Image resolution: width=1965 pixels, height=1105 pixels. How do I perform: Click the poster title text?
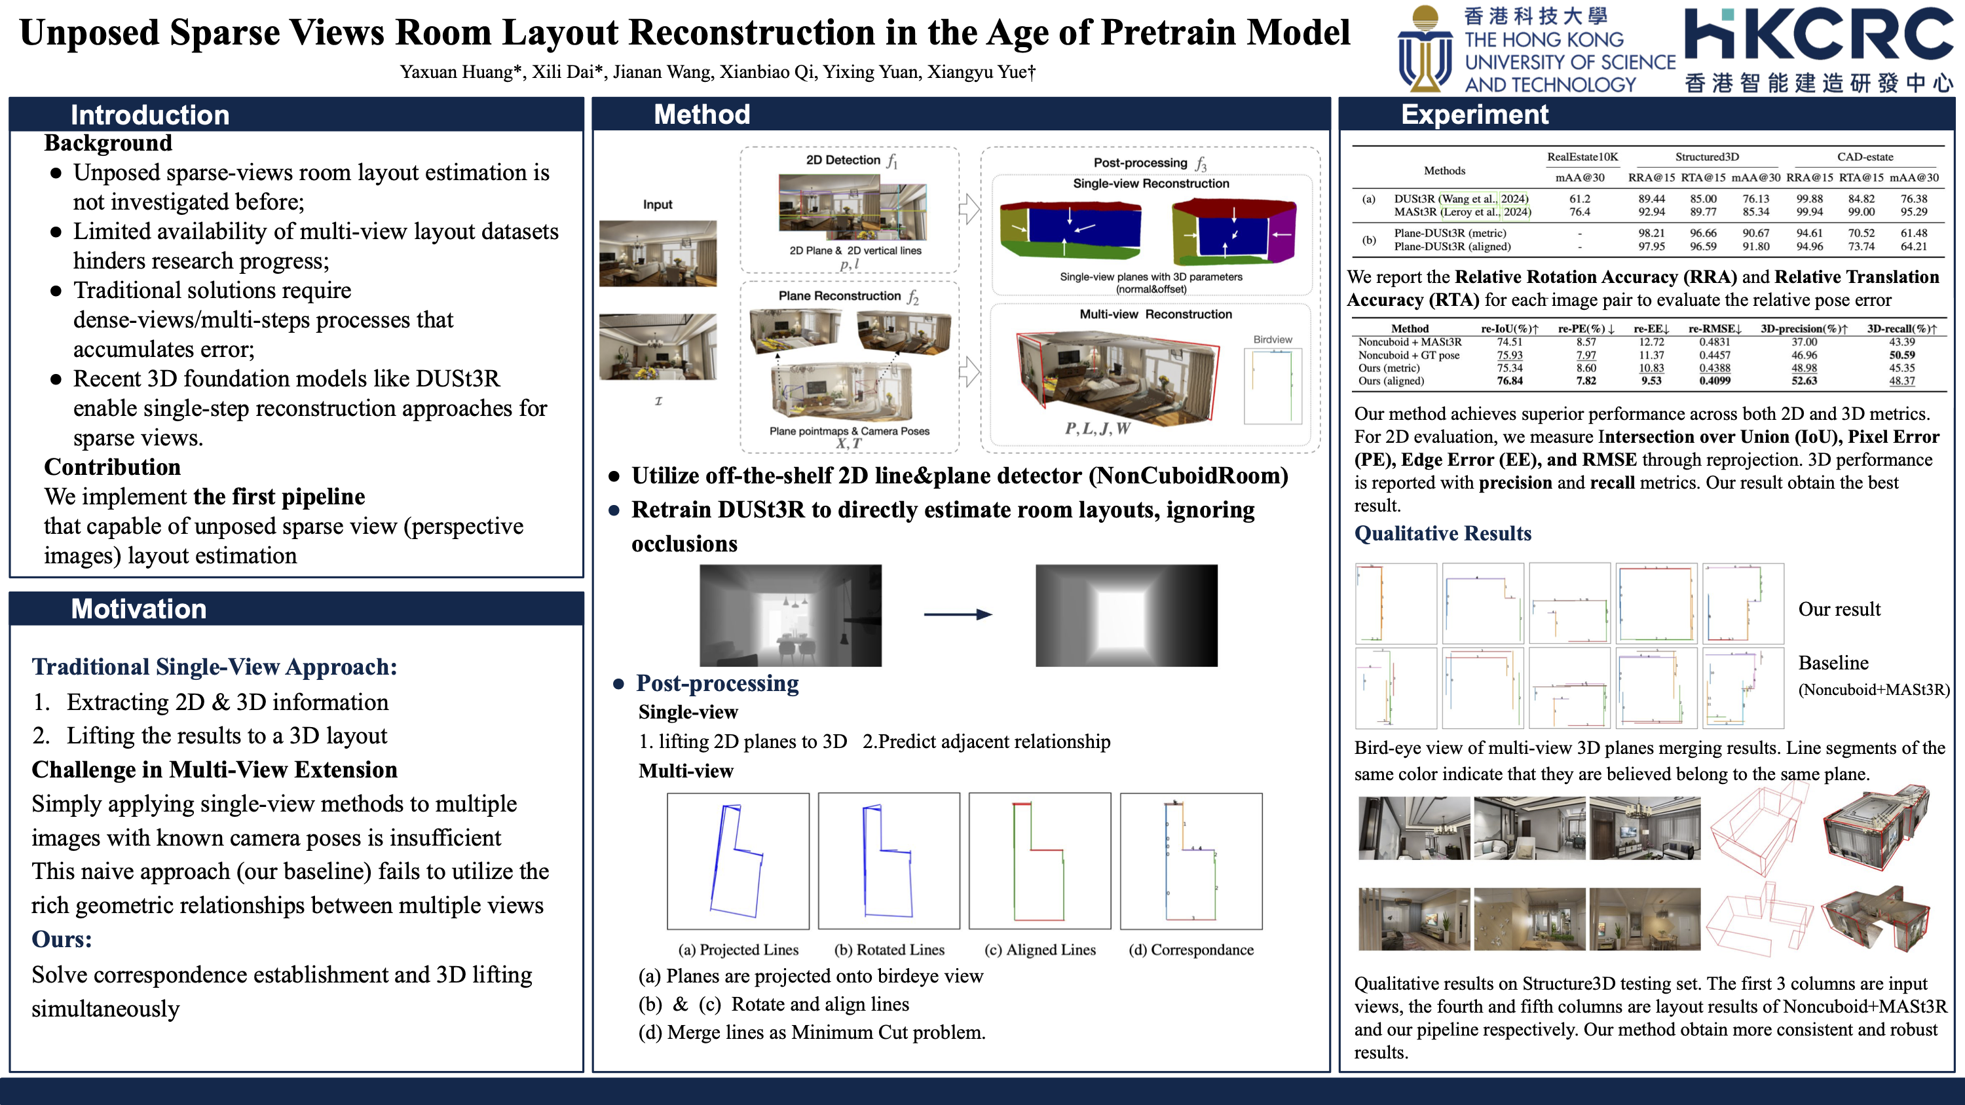click(684, 33)
